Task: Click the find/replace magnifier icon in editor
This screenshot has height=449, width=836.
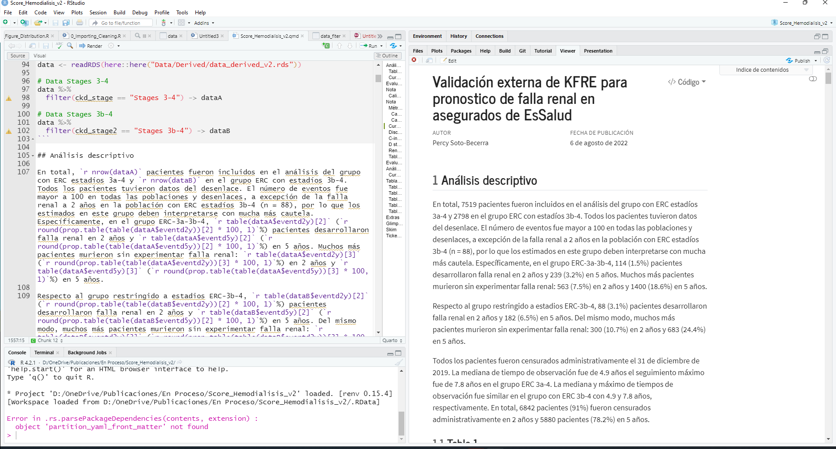Action: [x=70, y=46]
